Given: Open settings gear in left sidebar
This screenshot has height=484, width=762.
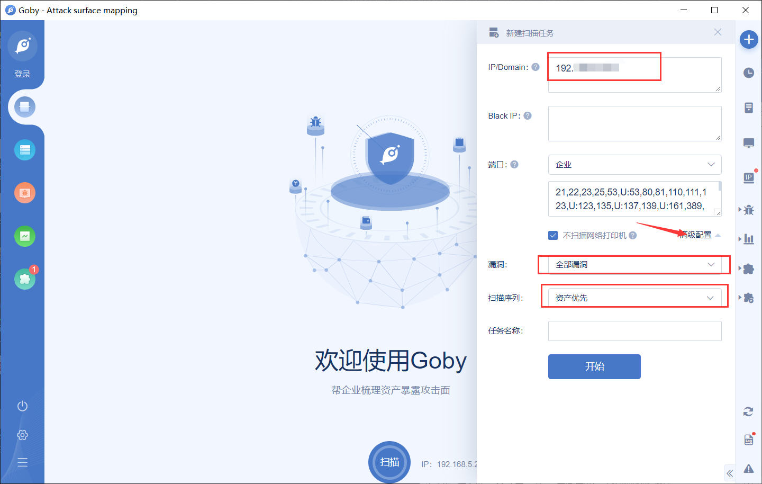Looking at the screenshot, I should 22,435.
